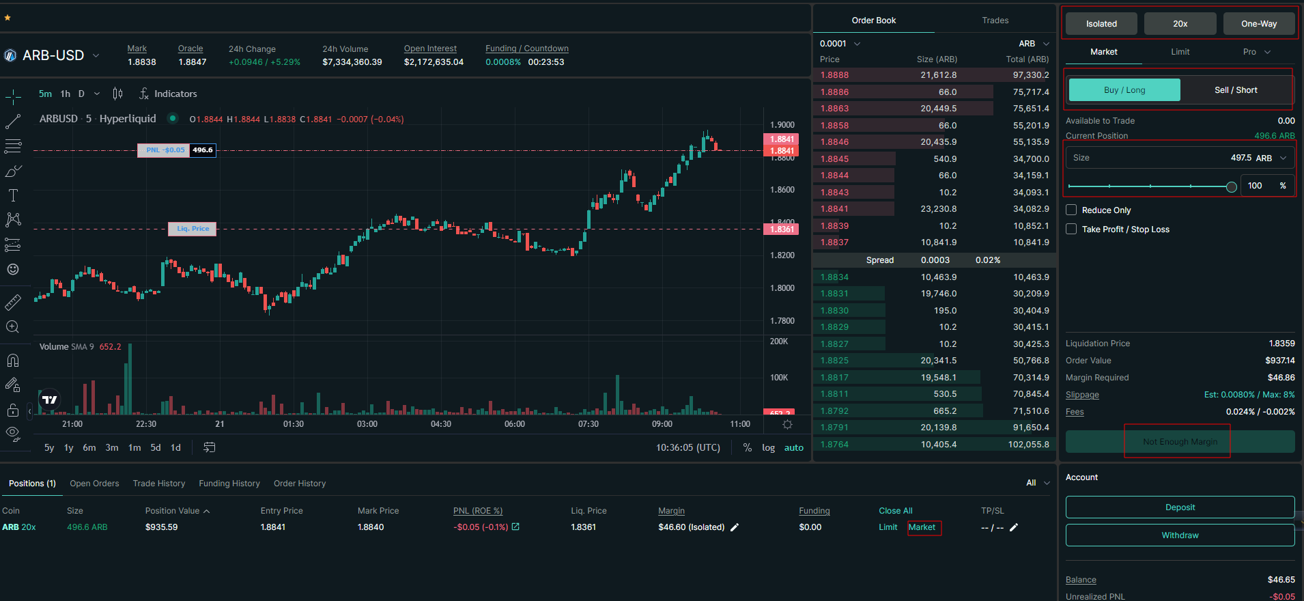Toggle magnet mode for drawings
Screen dimensions: 1304x601
tap(13, 360)
